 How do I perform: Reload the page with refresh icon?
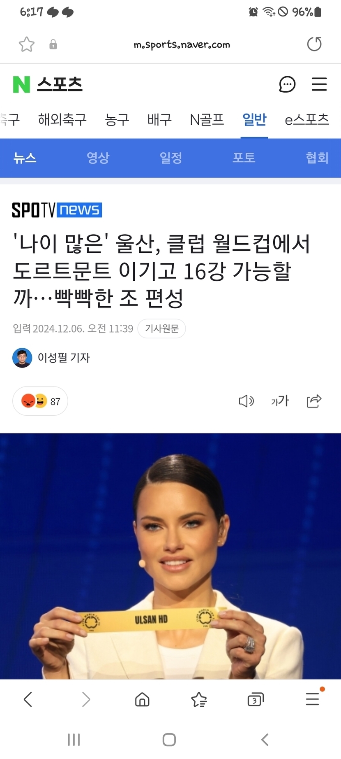(x=314, y=44)
